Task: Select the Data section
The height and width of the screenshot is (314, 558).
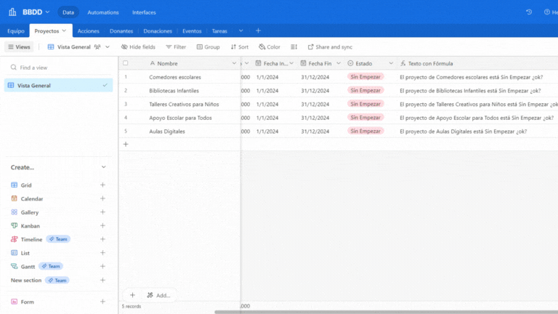Action: pos(68,12)
